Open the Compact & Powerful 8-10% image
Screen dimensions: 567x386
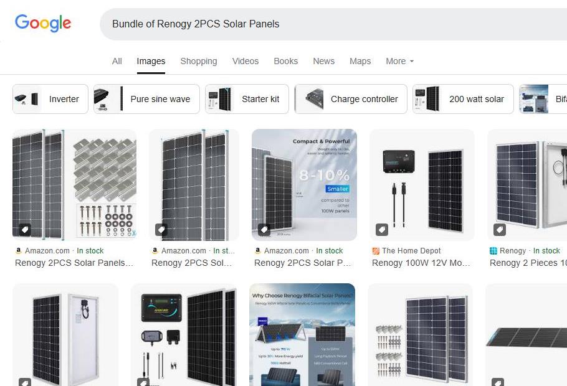(x=304, y=185)
